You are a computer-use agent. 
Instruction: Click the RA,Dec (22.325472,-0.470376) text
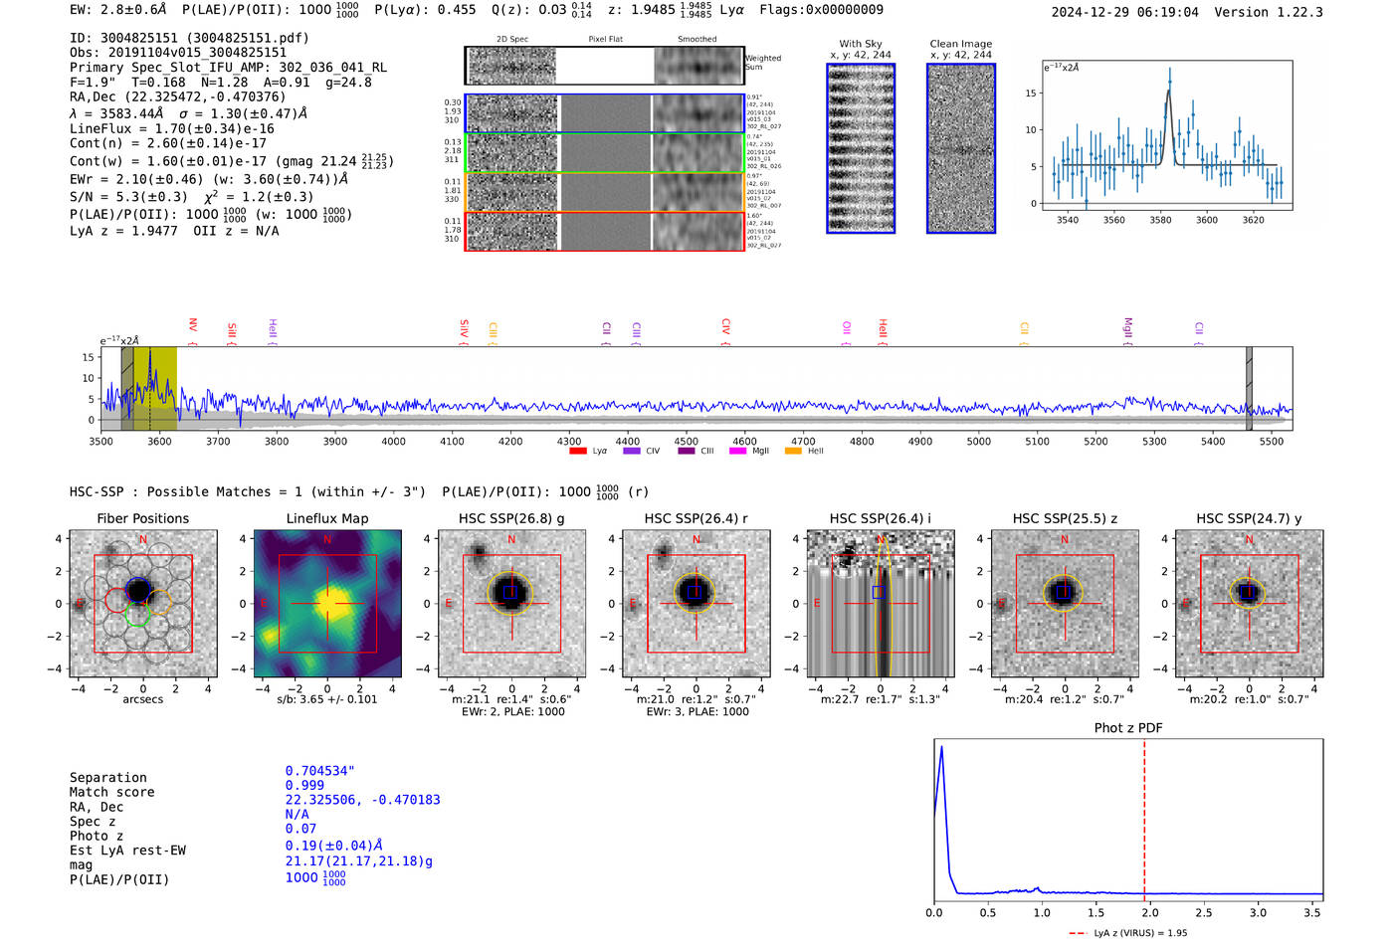click(x=177, y=96)
